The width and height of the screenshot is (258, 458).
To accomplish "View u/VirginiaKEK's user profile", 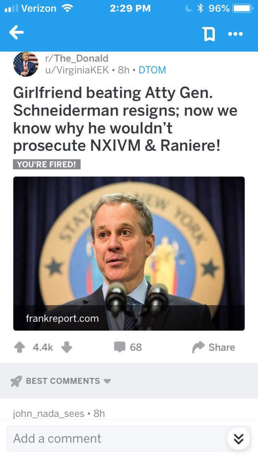I will click(x=77, y=70).
